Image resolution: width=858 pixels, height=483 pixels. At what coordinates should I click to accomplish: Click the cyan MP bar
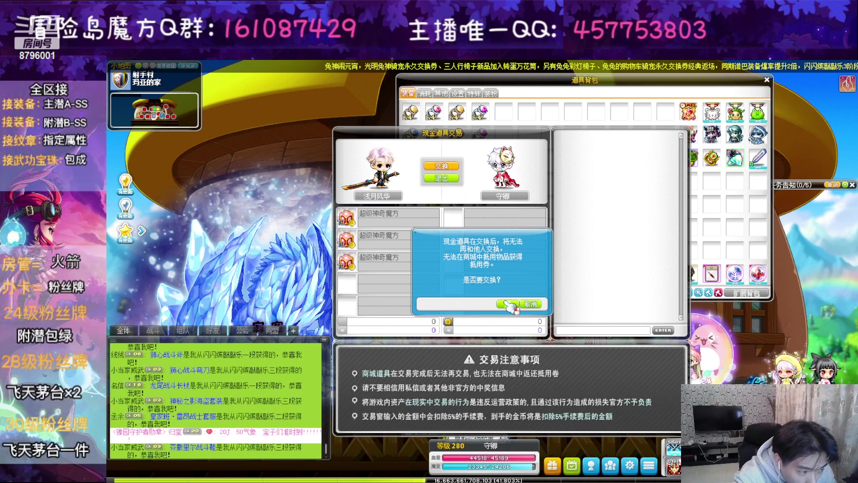click(488, 466)
